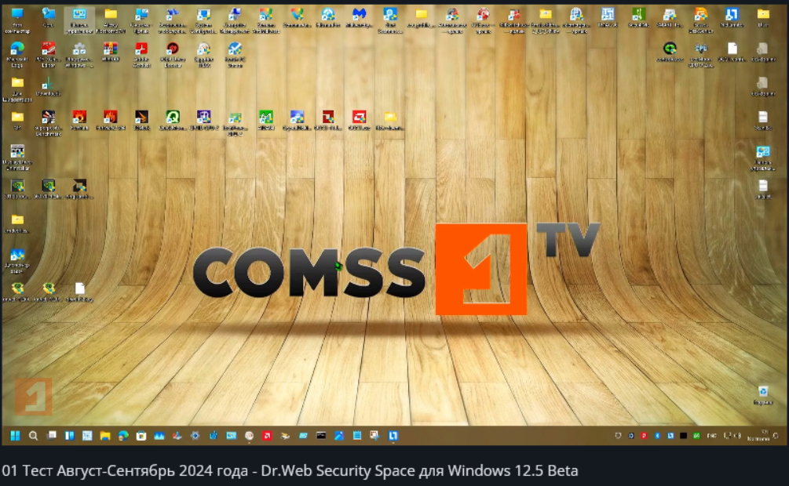This screenshot has width=789, height=486.
Task: Open File Explorer from the taskbar
Action: pyautogui.click(x=105, y=436)
